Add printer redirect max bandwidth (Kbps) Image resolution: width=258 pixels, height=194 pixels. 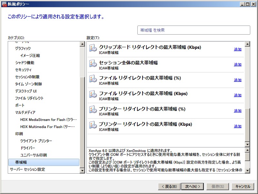click(x=237, y=126)
